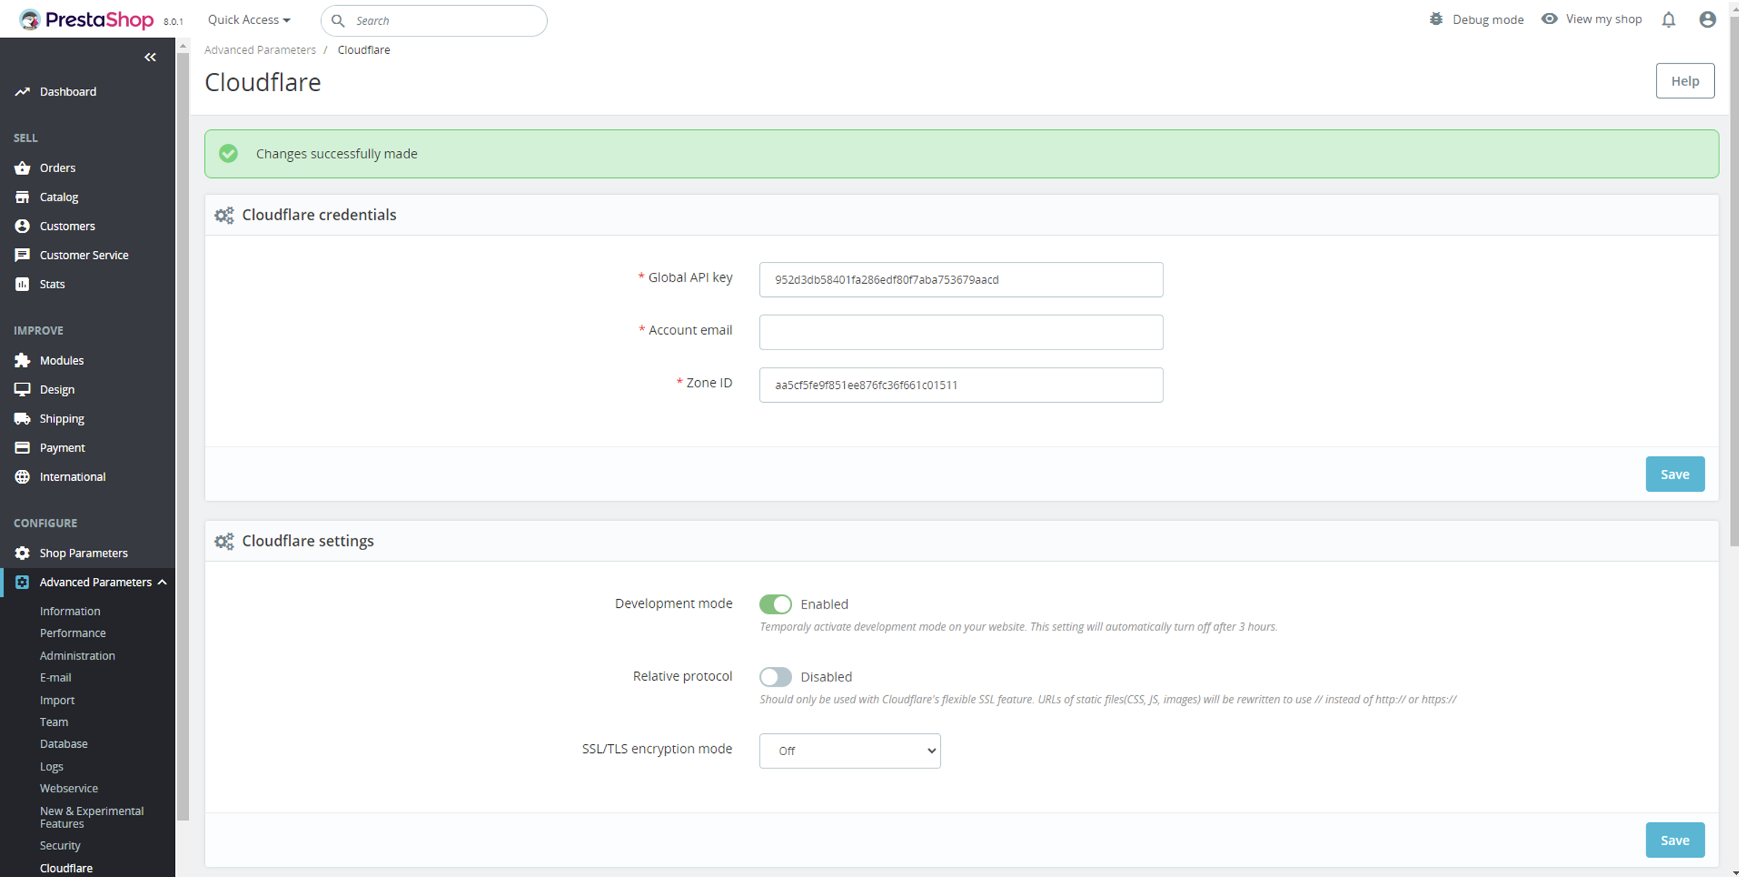Click the 'Changes successfully made' message
Image resolution: width=1739 pixels, height=877 pixels.
point(337,154)
